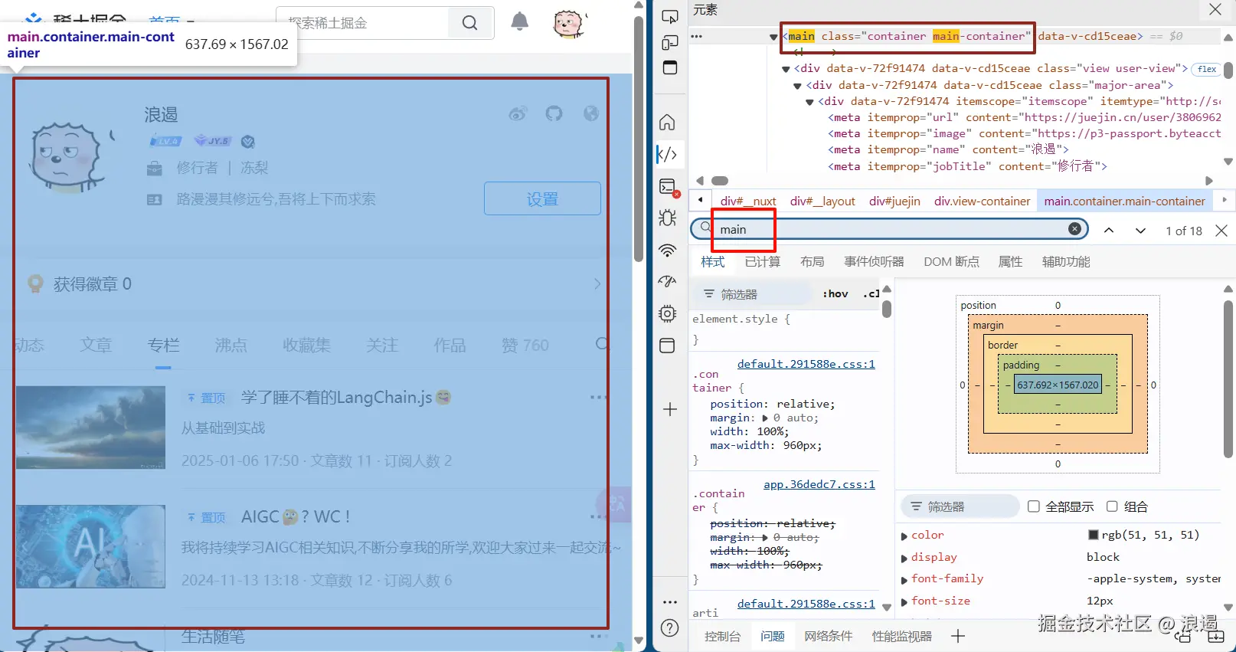Toggle device emulation mode icon
The width and height of the screenshot is (1236, 652).
pos(670,42)
